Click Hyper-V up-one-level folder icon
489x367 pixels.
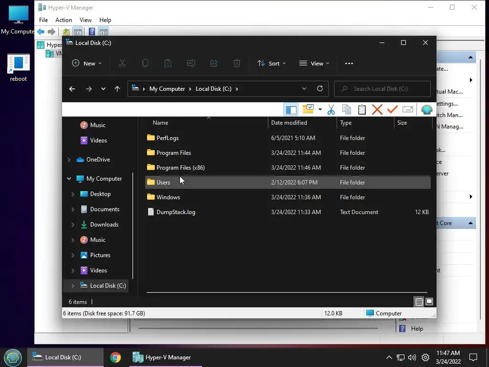click(66, 32)
